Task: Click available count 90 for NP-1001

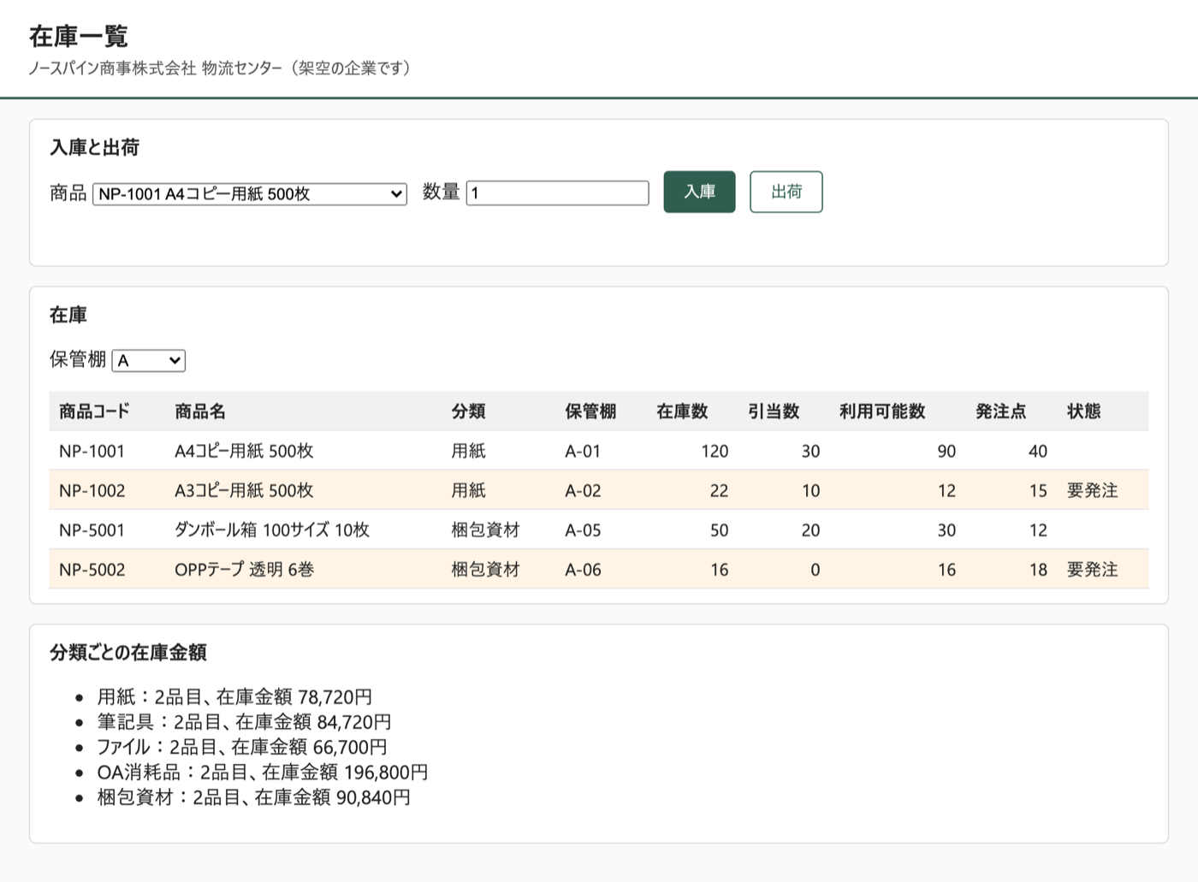Action: 946,451
